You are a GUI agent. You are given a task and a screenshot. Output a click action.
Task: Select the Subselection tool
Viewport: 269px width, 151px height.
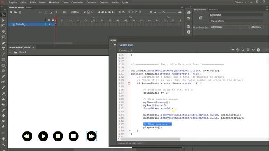(3, 21)
